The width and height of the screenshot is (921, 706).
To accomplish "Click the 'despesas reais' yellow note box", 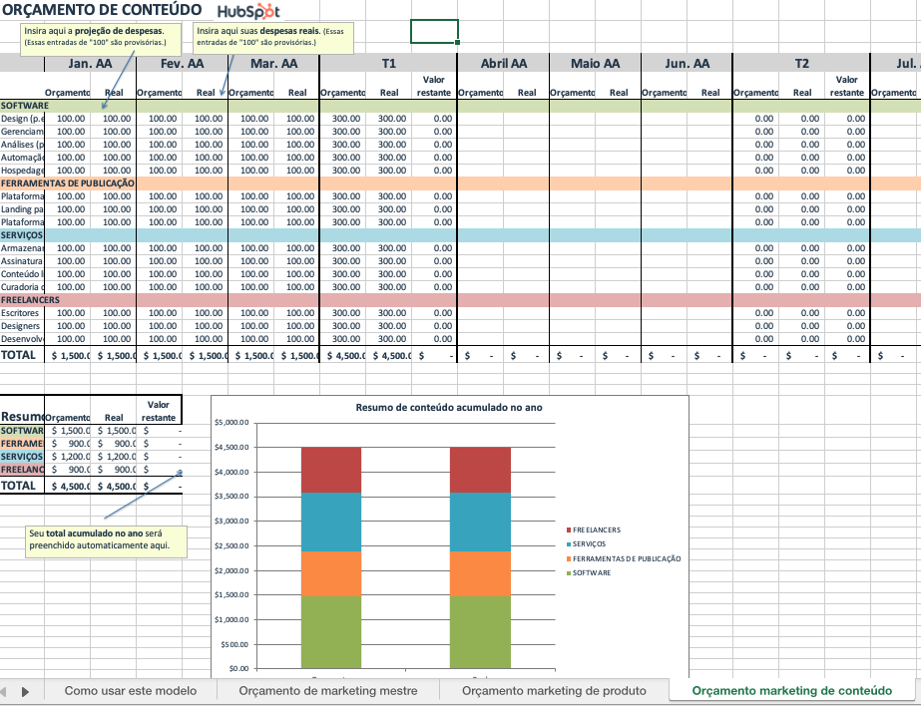I will click(x=271, y=37).
